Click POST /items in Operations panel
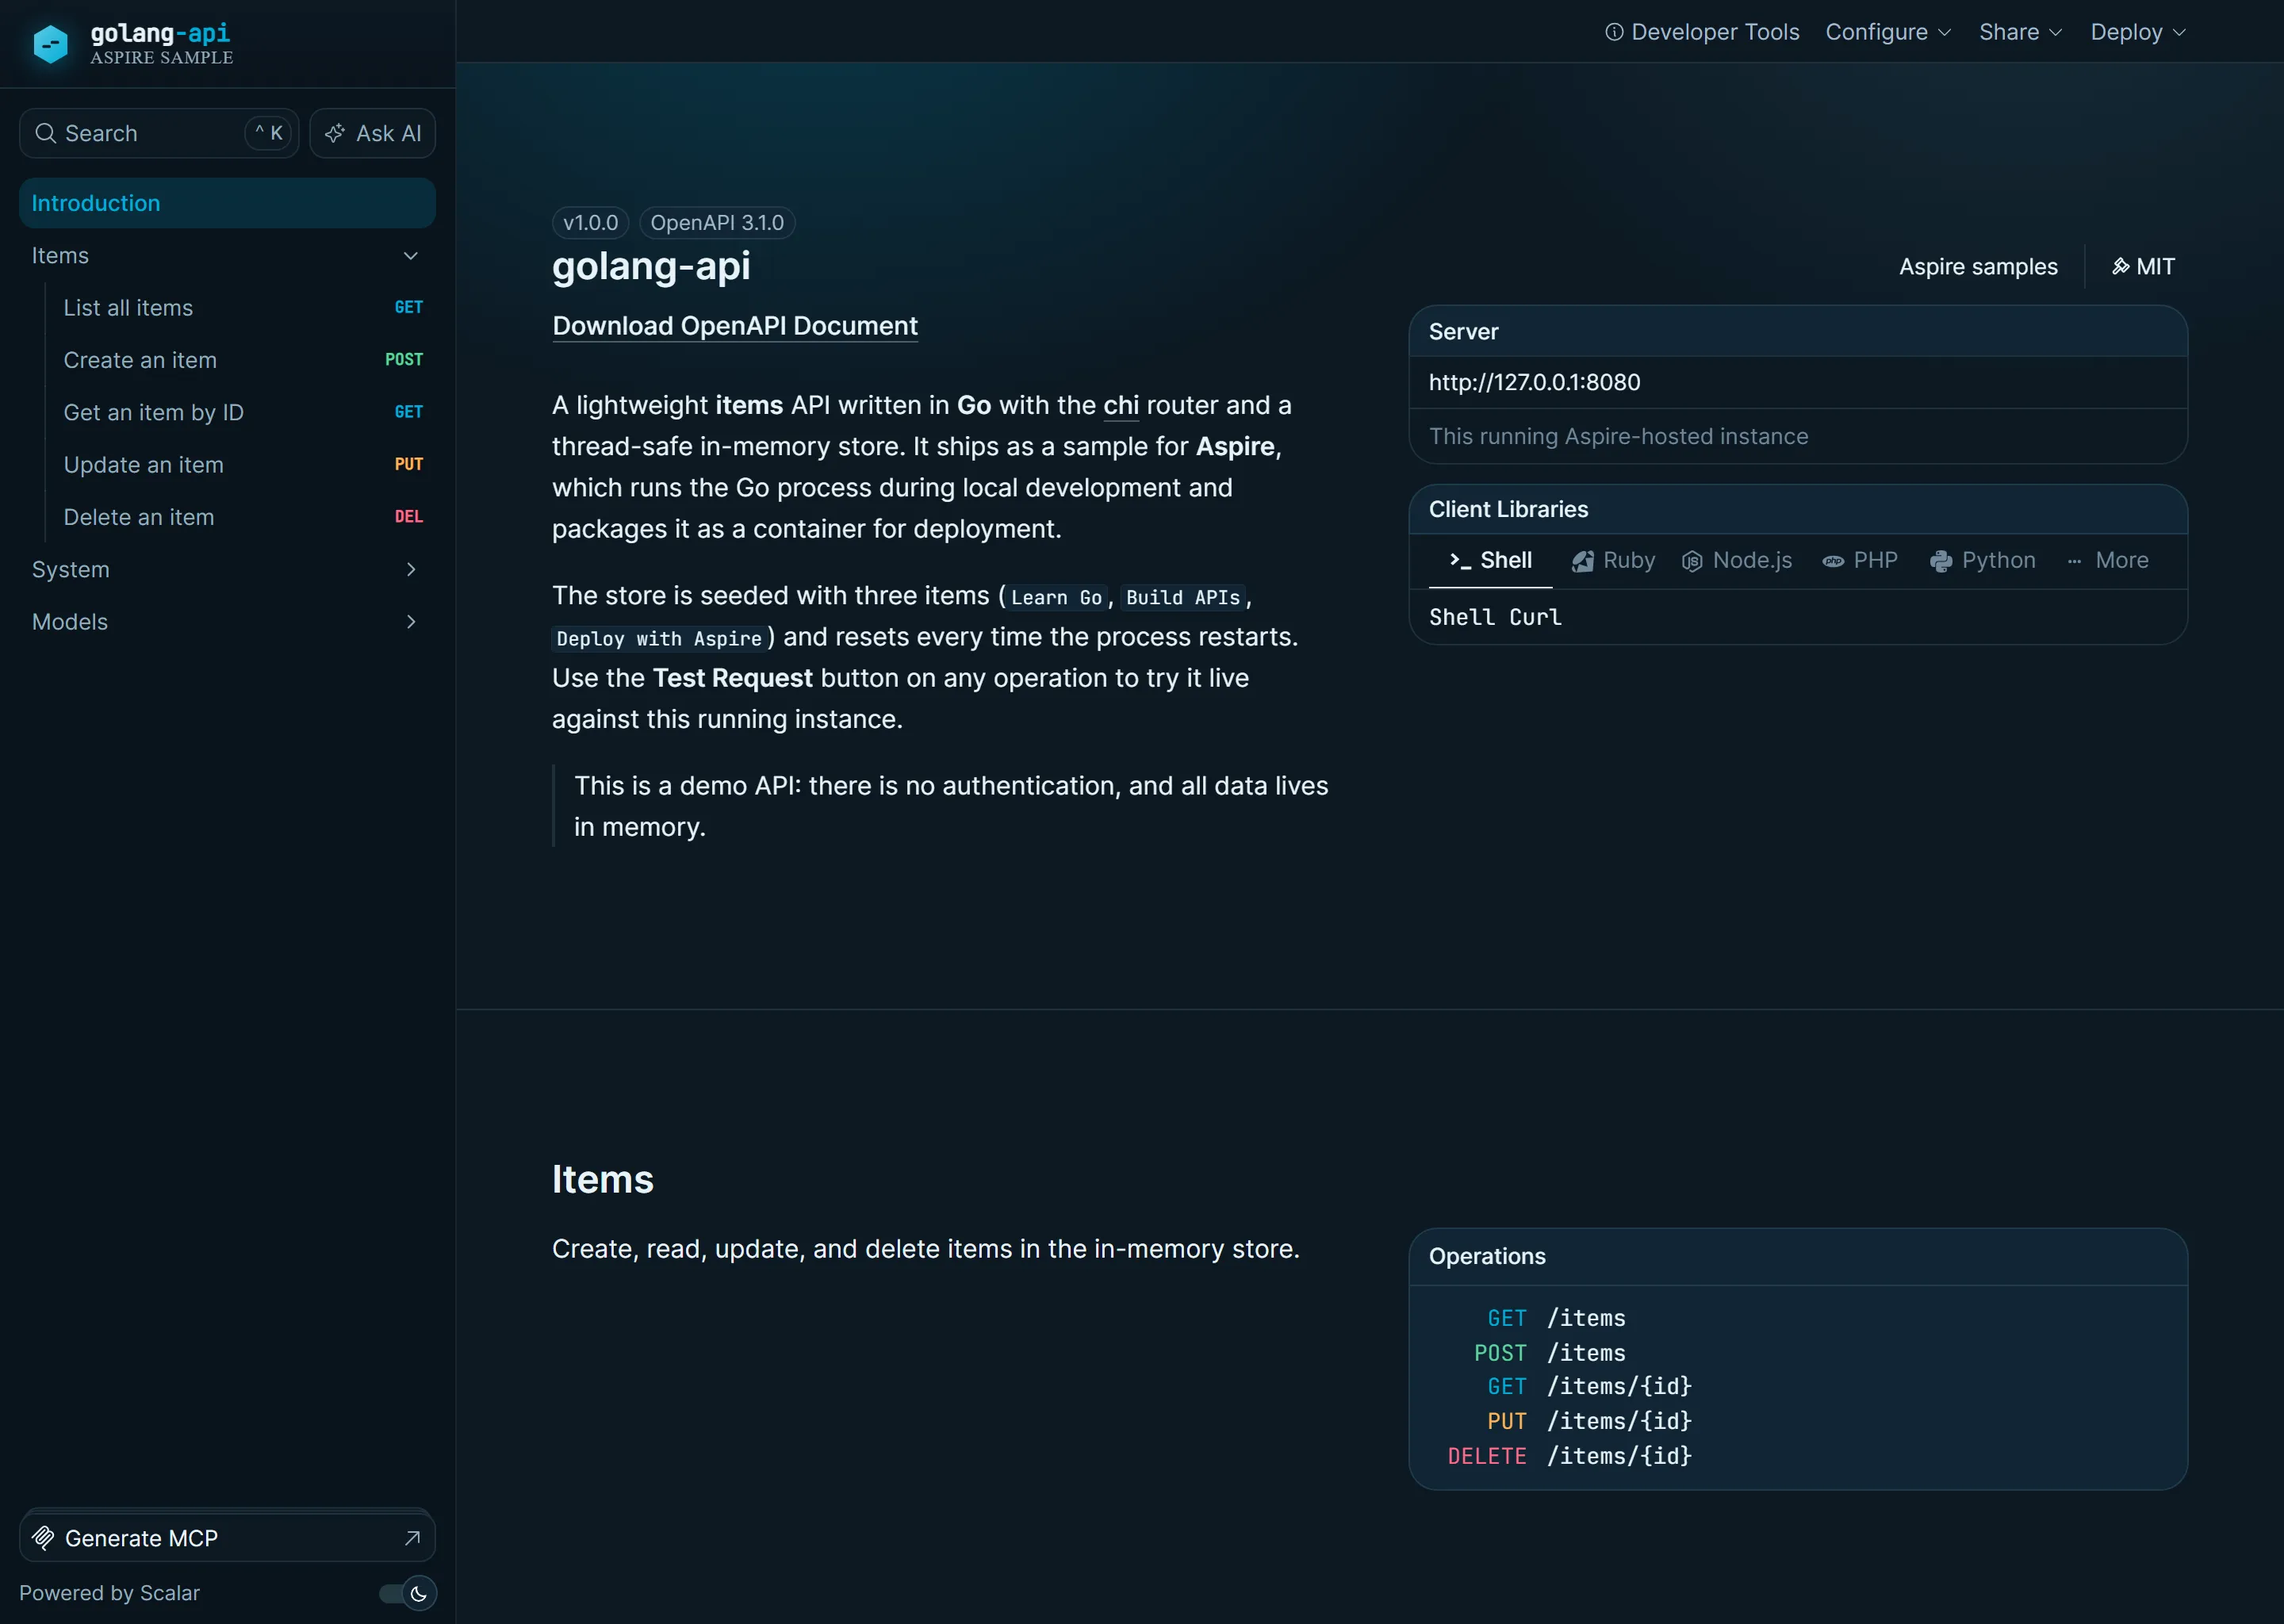The image size is (2284, 1624). (1549, 1353)
